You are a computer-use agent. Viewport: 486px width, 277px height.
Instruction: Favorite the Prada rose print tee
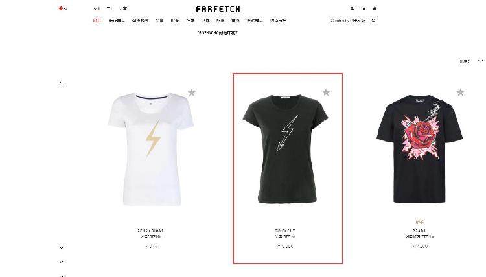coord(460,93)
